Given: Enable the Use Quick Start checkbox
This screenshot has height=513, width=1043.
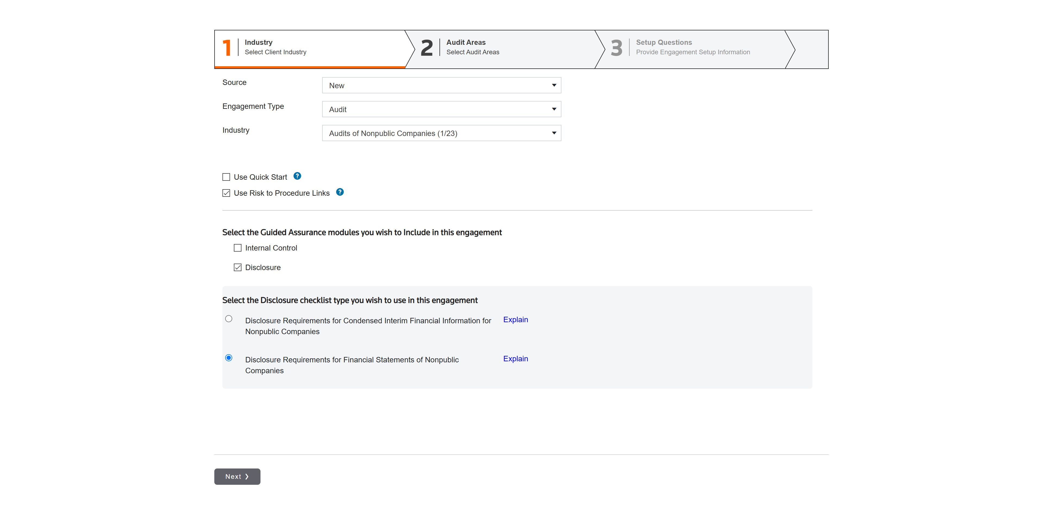Looking at the screenshot, I should [226, 177].
